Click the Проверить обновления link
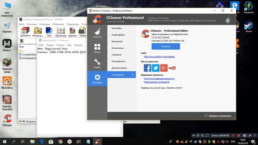258x145 pixels. point(220,116)
